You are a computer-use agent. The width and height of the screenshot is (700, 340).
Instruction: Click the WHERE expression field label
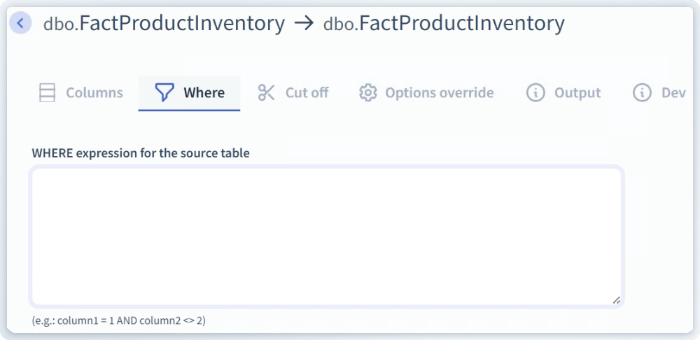[141, 153]
